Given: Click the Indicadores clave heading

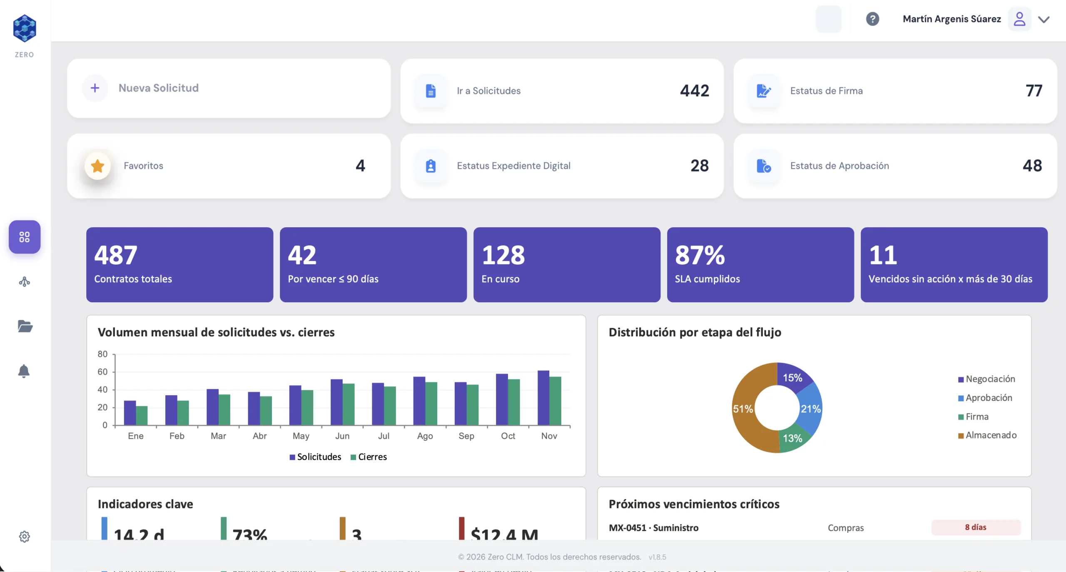Looking at the screenshot, I should click(145, 504).
